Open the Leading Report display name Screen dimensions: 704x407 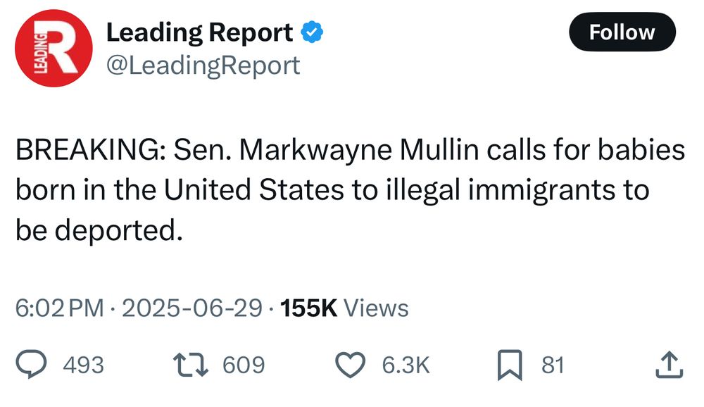pos(199,32)
